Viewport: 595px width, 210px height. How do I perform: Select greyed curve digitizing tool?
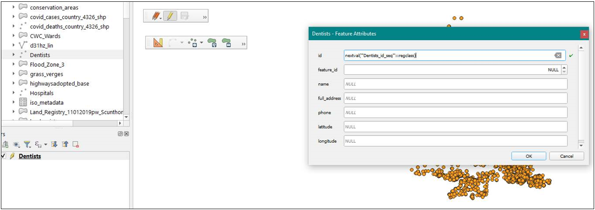pos(173,43)
